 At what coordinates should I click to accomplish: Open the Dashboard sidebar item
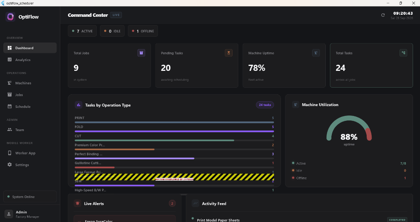click(x=30, y=48)
